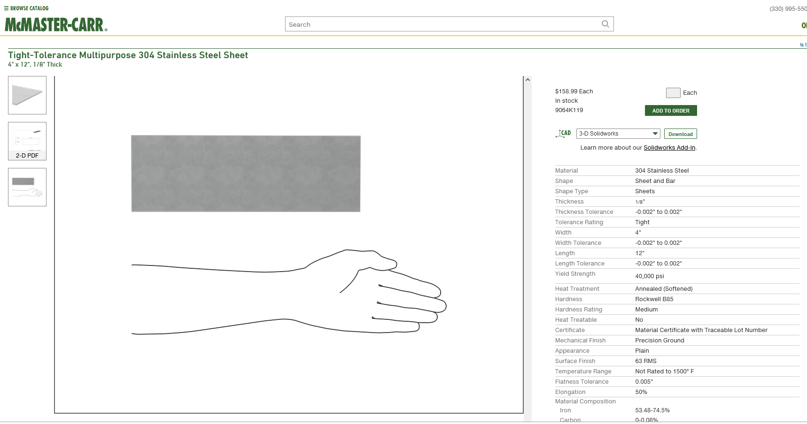
Task: Click the Appearance Plain value
Action: [642, 351]
